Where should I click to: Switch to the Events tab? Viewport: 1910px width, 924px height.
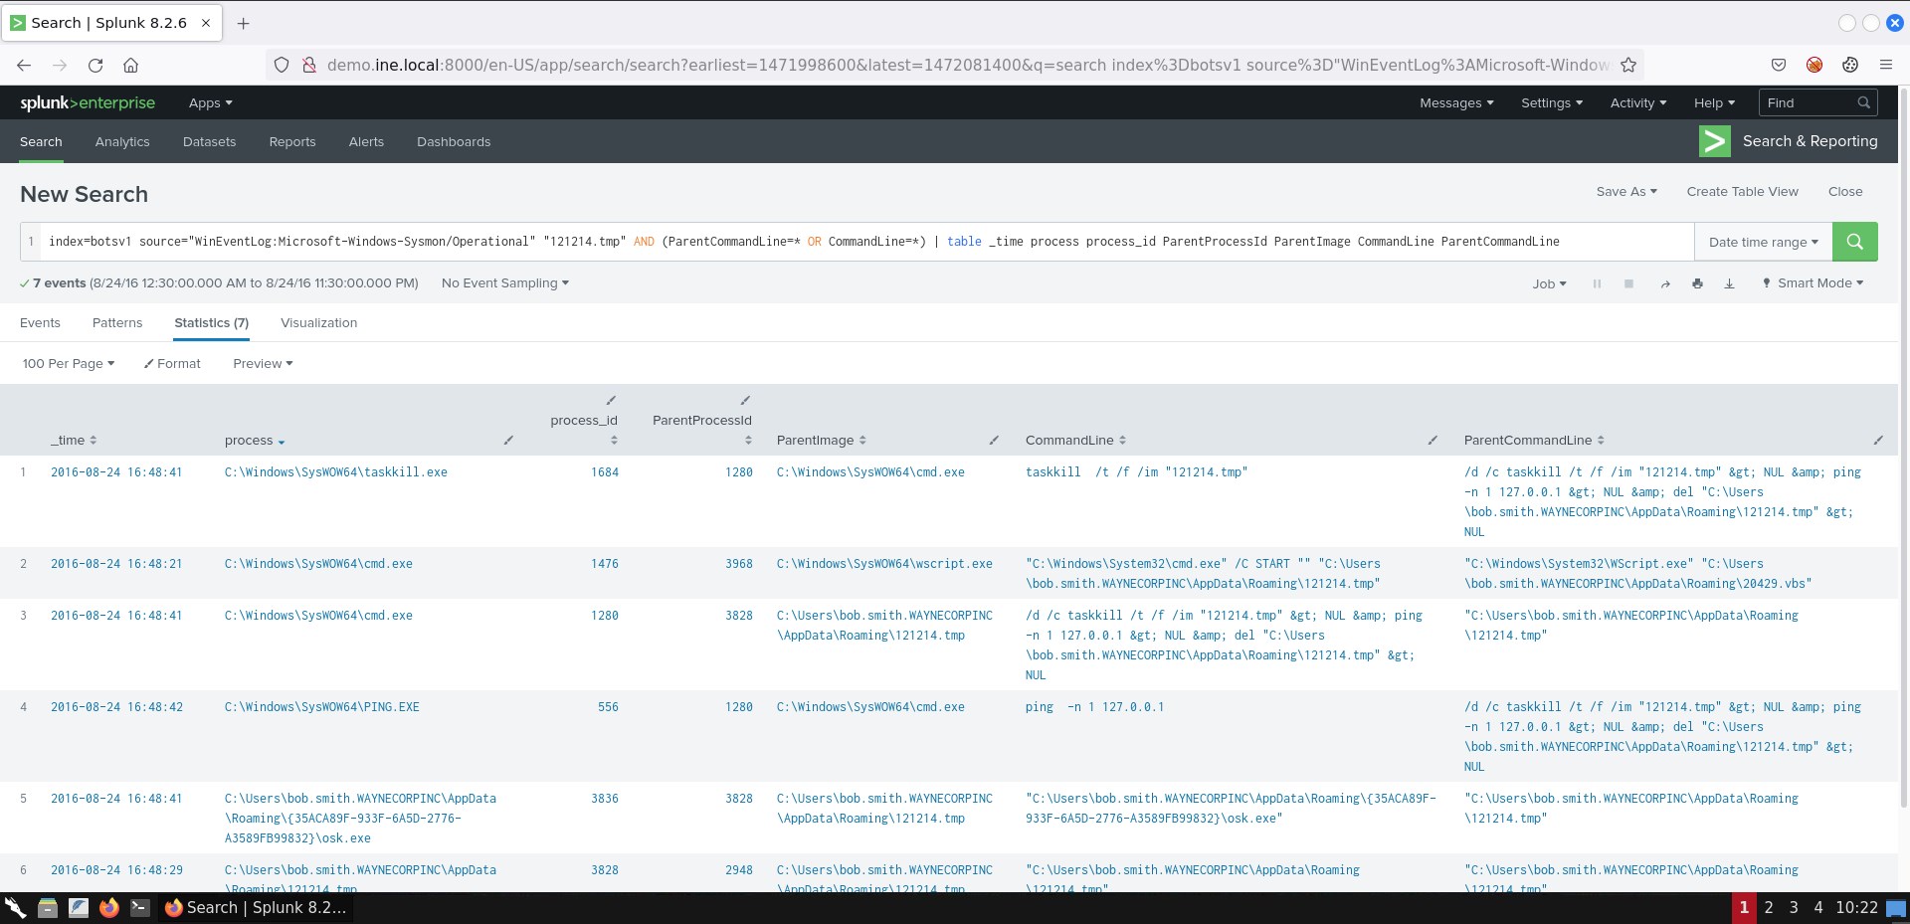point(40,323)
